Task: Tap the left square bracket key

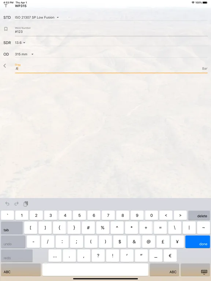Action: coord(31,228)
